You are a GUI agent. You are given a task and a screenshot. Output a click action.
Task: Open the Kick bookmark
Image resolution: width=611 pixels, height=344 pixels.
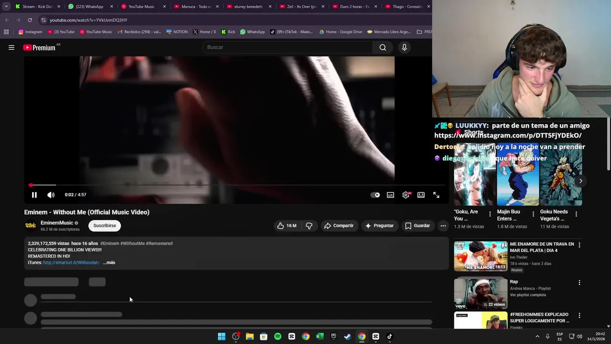(x=228, y=32)
